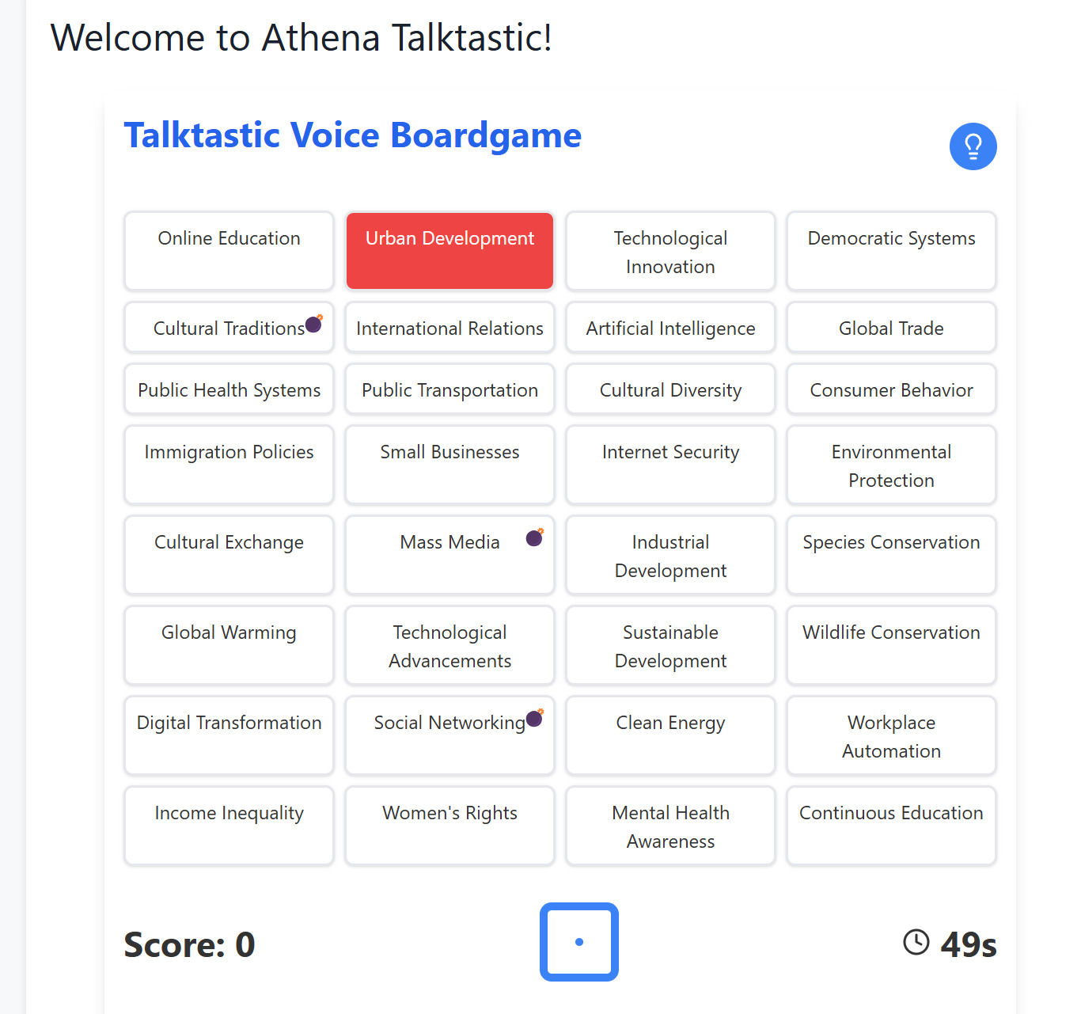Select the Democratic Systems tile
Image resolution: width=1081 pixels, height=1014 pixels.
point(891,250)
